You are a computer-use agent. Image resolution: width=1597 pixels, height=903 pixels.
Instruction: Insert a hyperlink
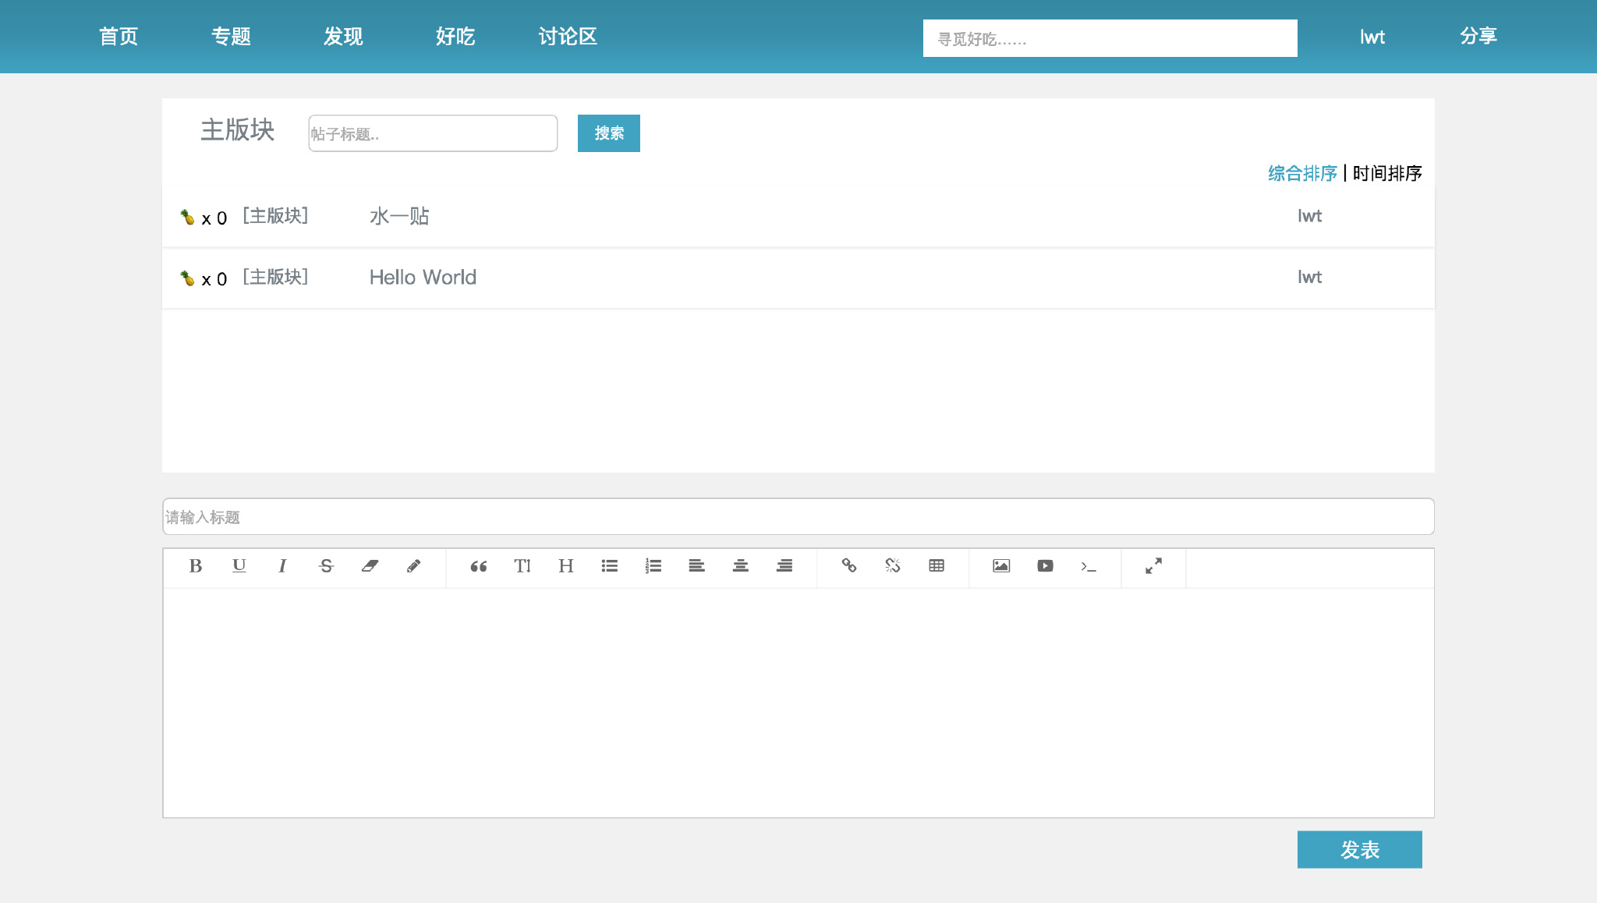pyautogui.click(x=849, y=566)
